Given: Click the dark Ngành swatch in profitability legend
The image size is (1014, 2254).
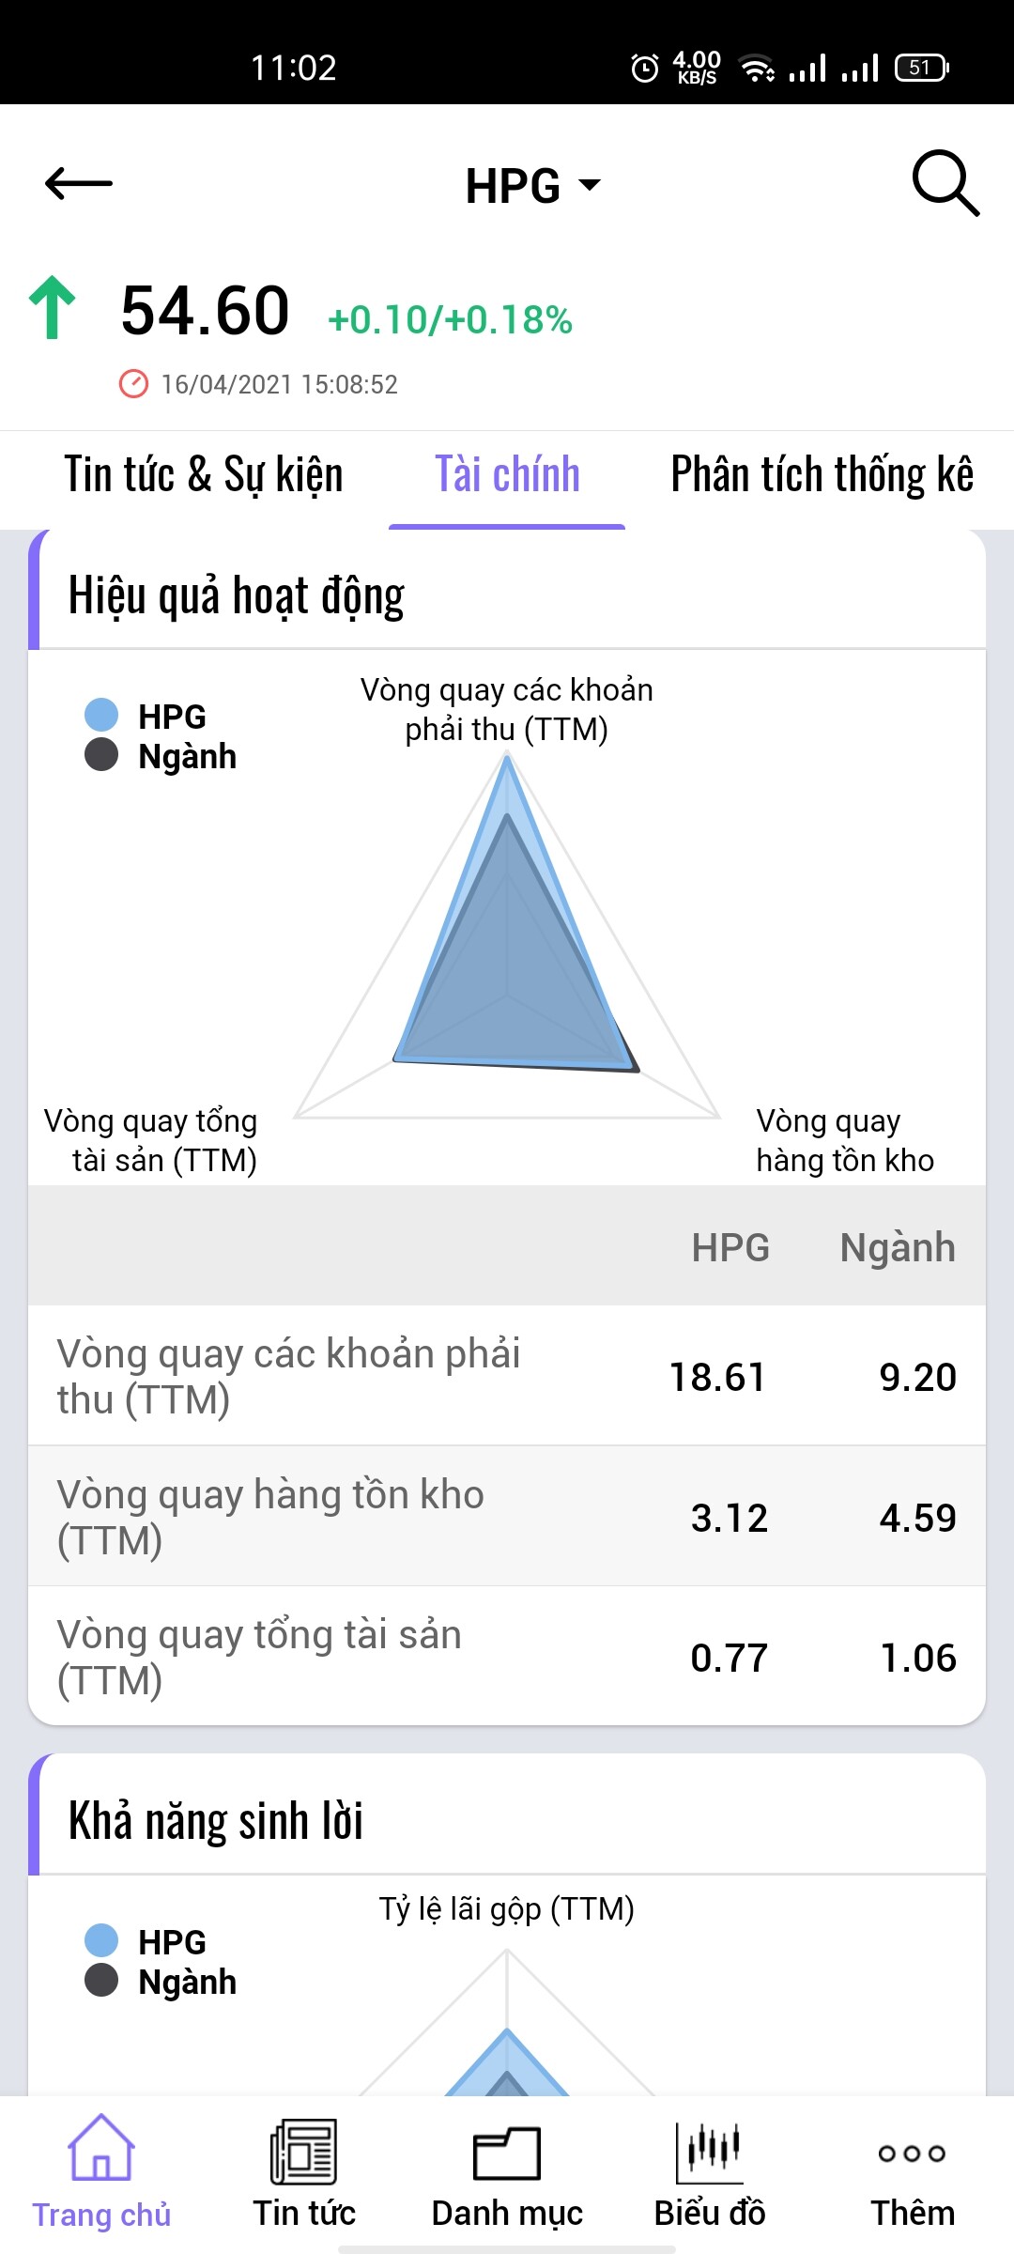Looking at the screenshot, I should pyautogui.click(x=101, y=1981).
